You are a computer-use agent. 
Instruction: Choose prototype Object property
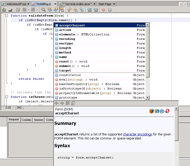click(x=100, y=98)
